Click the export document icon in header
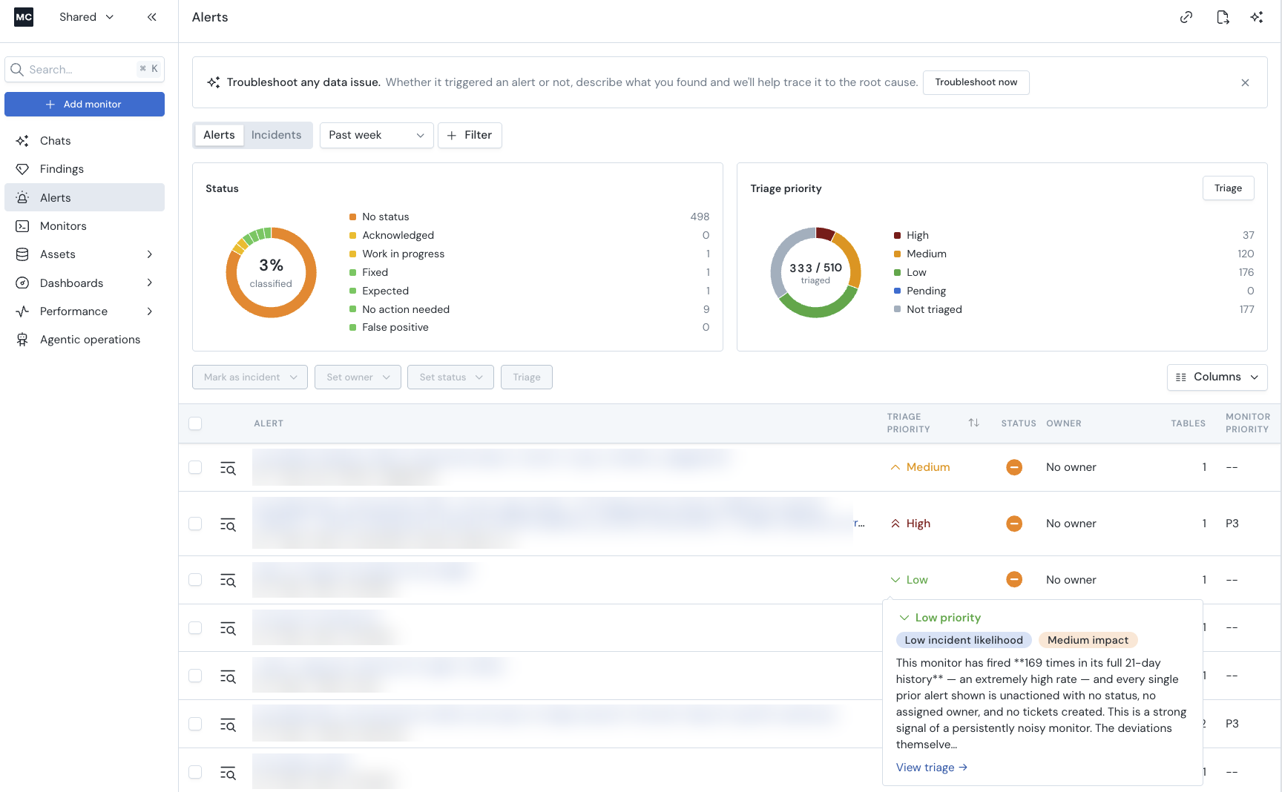Viewport: 1282px width, 792px height. coord(1223,17)
